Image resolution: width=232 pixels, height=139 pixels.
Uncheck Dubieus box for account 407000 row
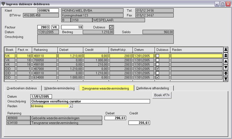tap(157, 69)
